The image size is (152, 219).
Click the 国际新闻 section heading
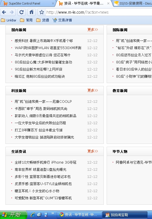120,30
